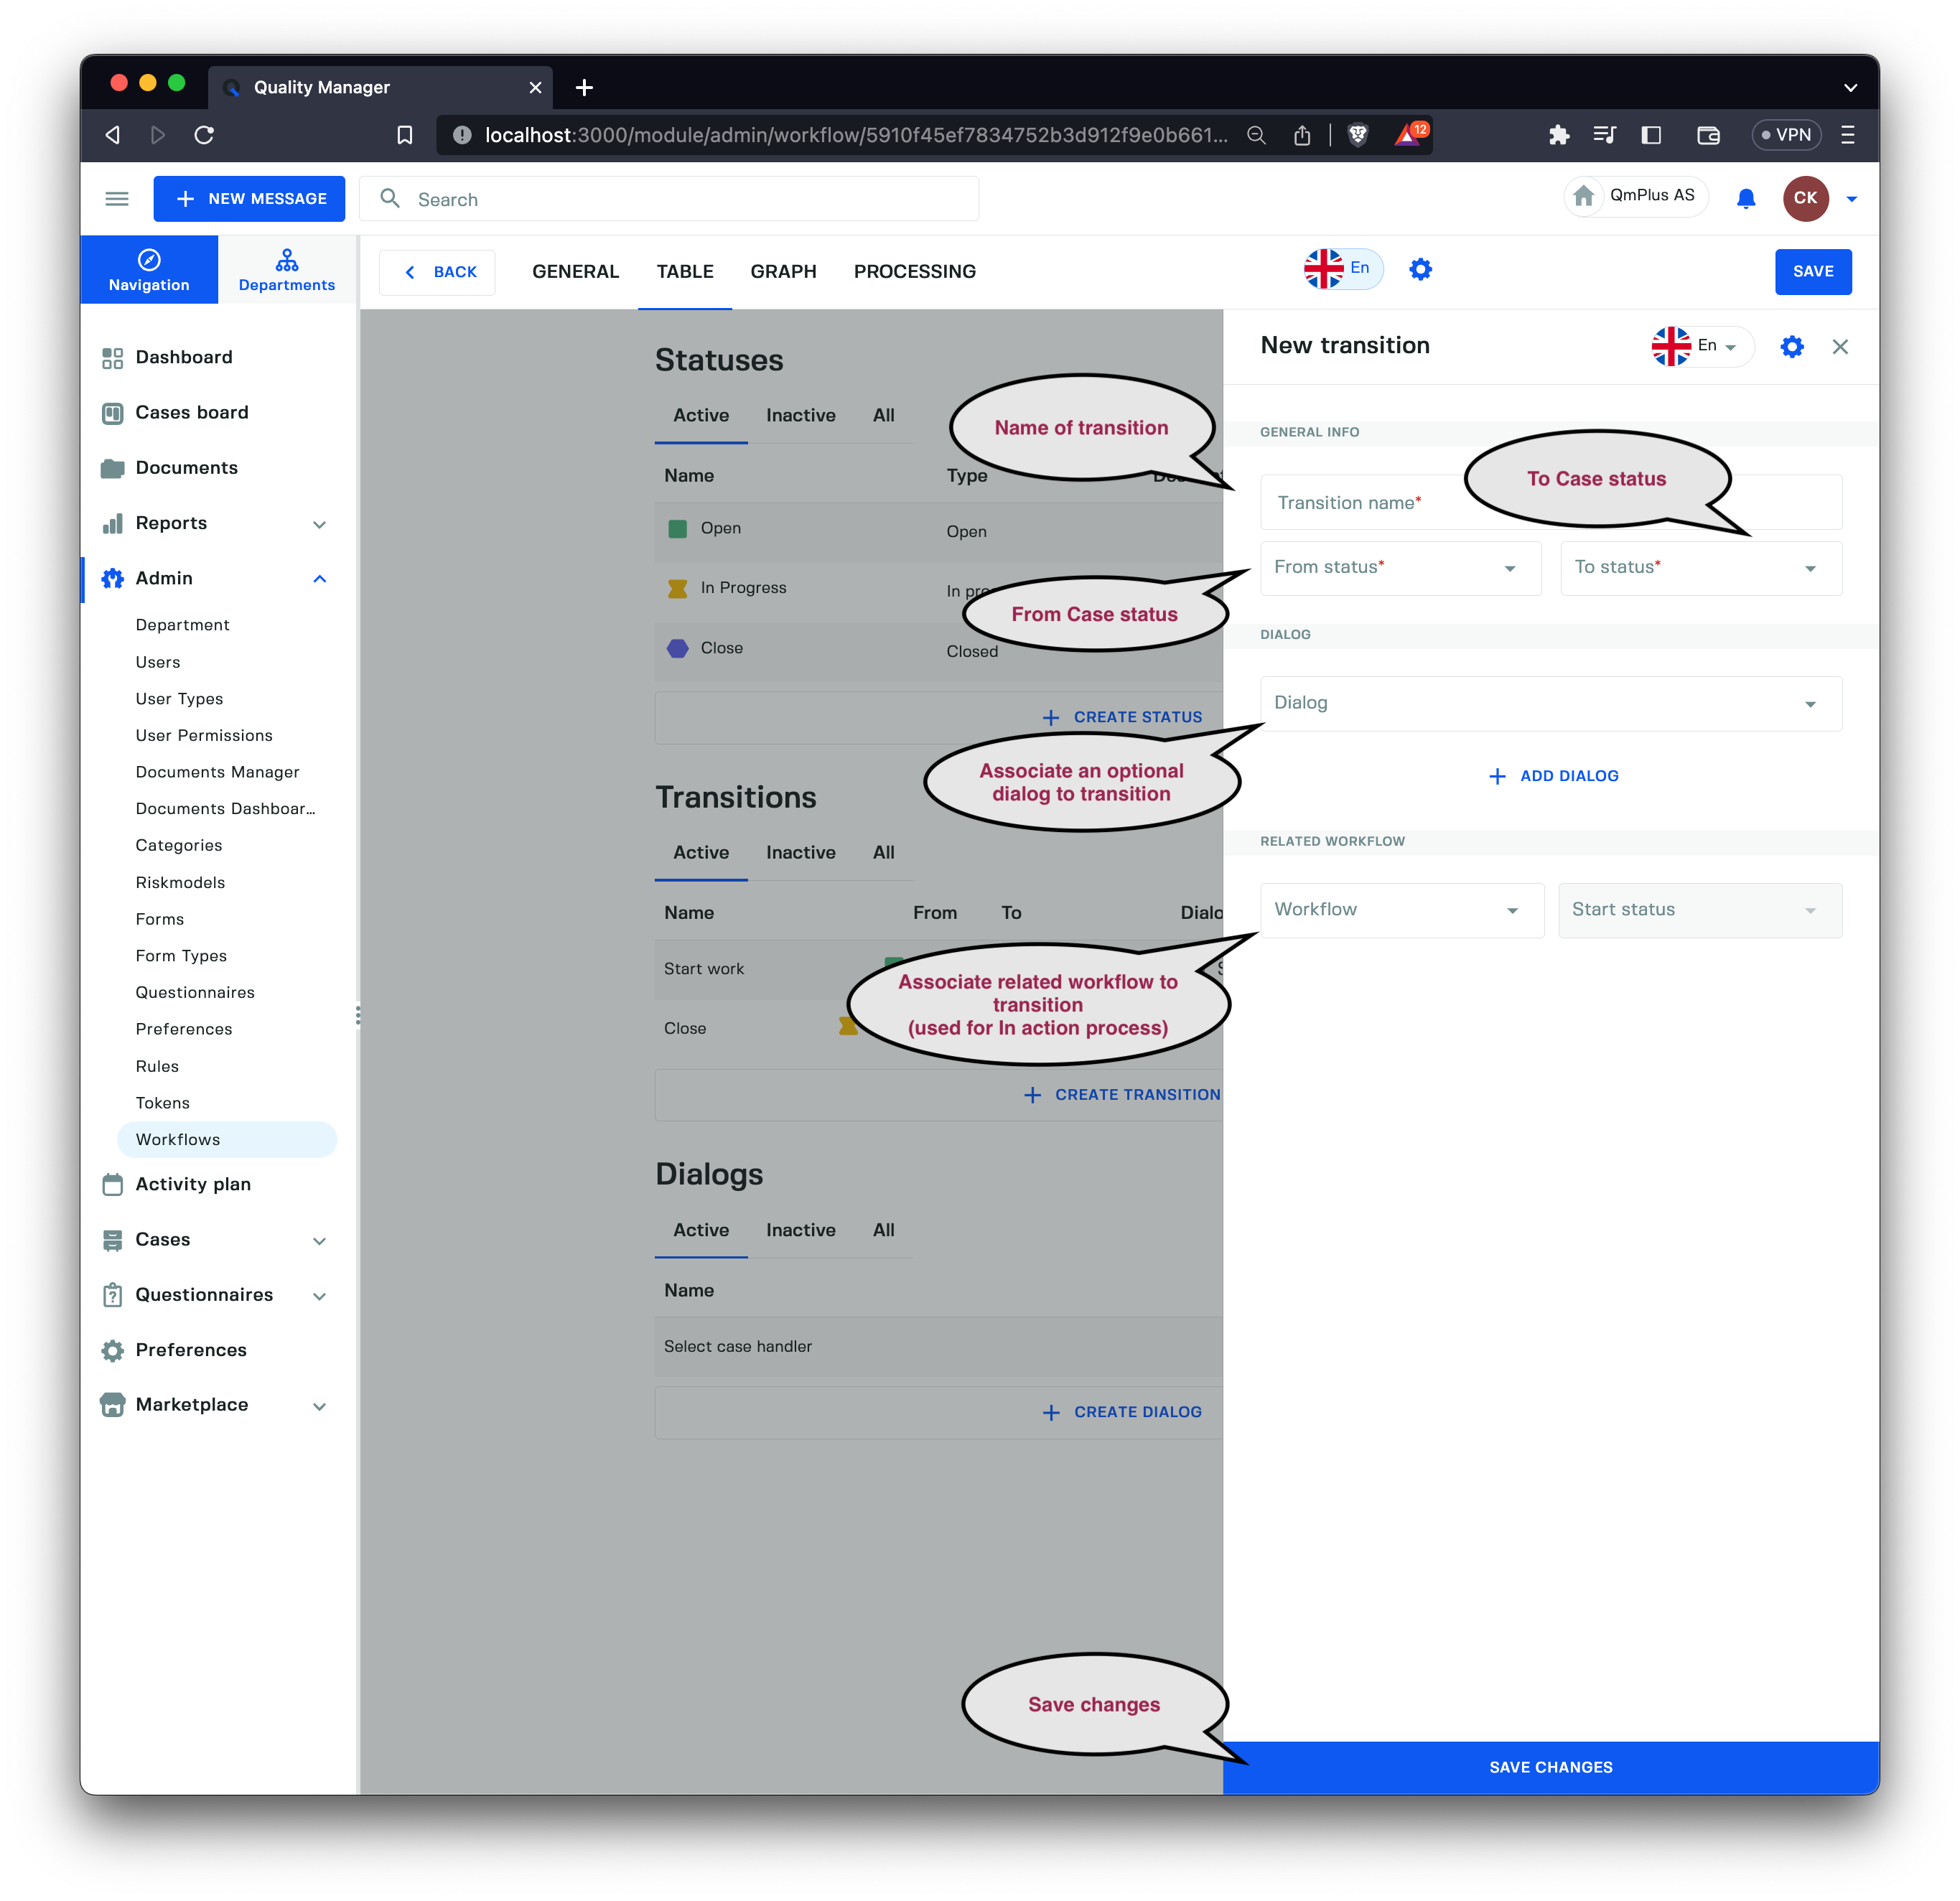Focus the Transition name input field
This screenshot has height=1901, width=1960.
[1551, 502]
